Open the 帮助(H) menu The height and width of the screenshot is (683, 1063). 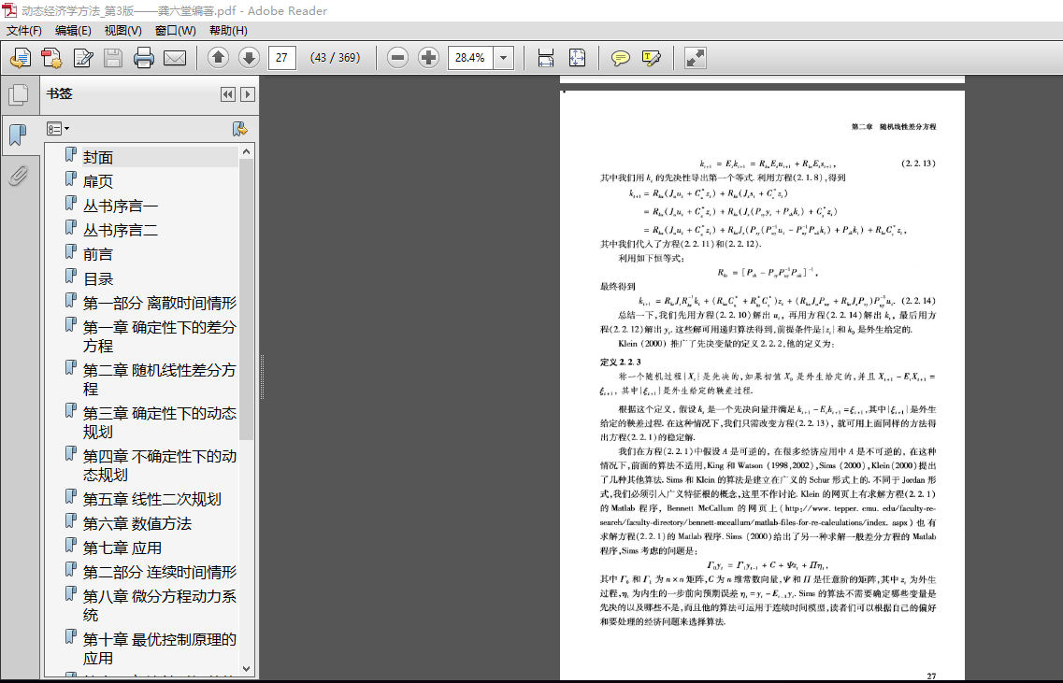[228, 31]
